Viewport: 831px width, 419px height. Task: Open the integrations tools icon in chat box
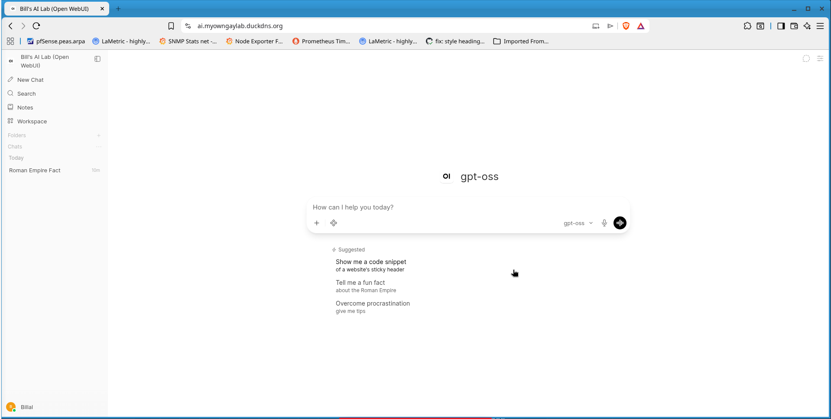point(334,223)
